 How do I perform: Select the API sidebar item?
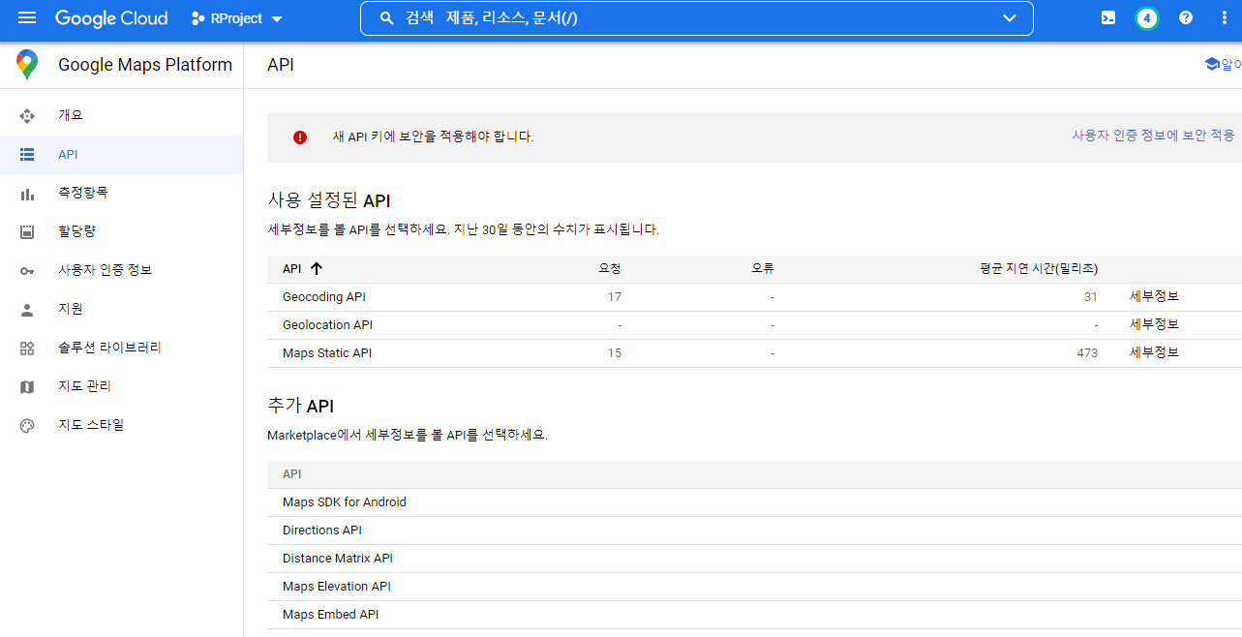121,155
